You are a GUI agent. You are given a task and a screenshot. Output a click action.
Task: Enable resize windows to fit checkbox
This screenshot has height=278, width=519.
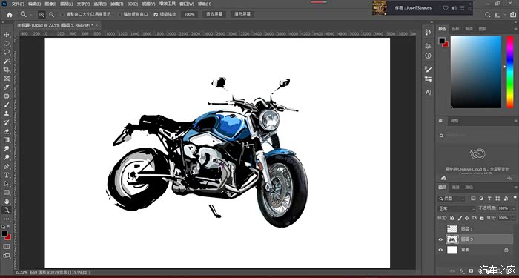(x=62, y=15)
